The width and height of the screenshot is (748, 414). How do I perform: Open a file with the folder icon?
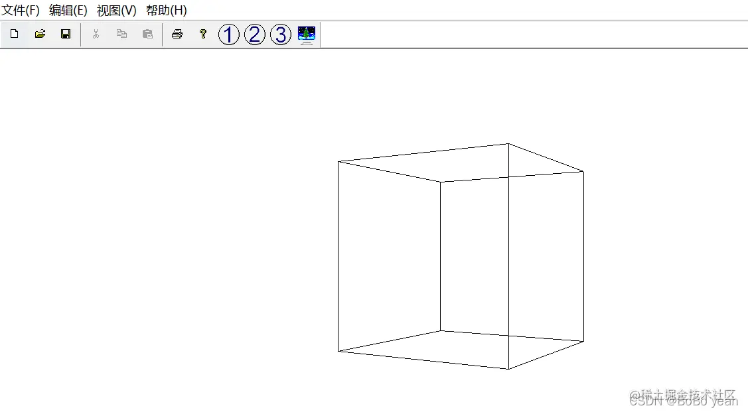40,34
